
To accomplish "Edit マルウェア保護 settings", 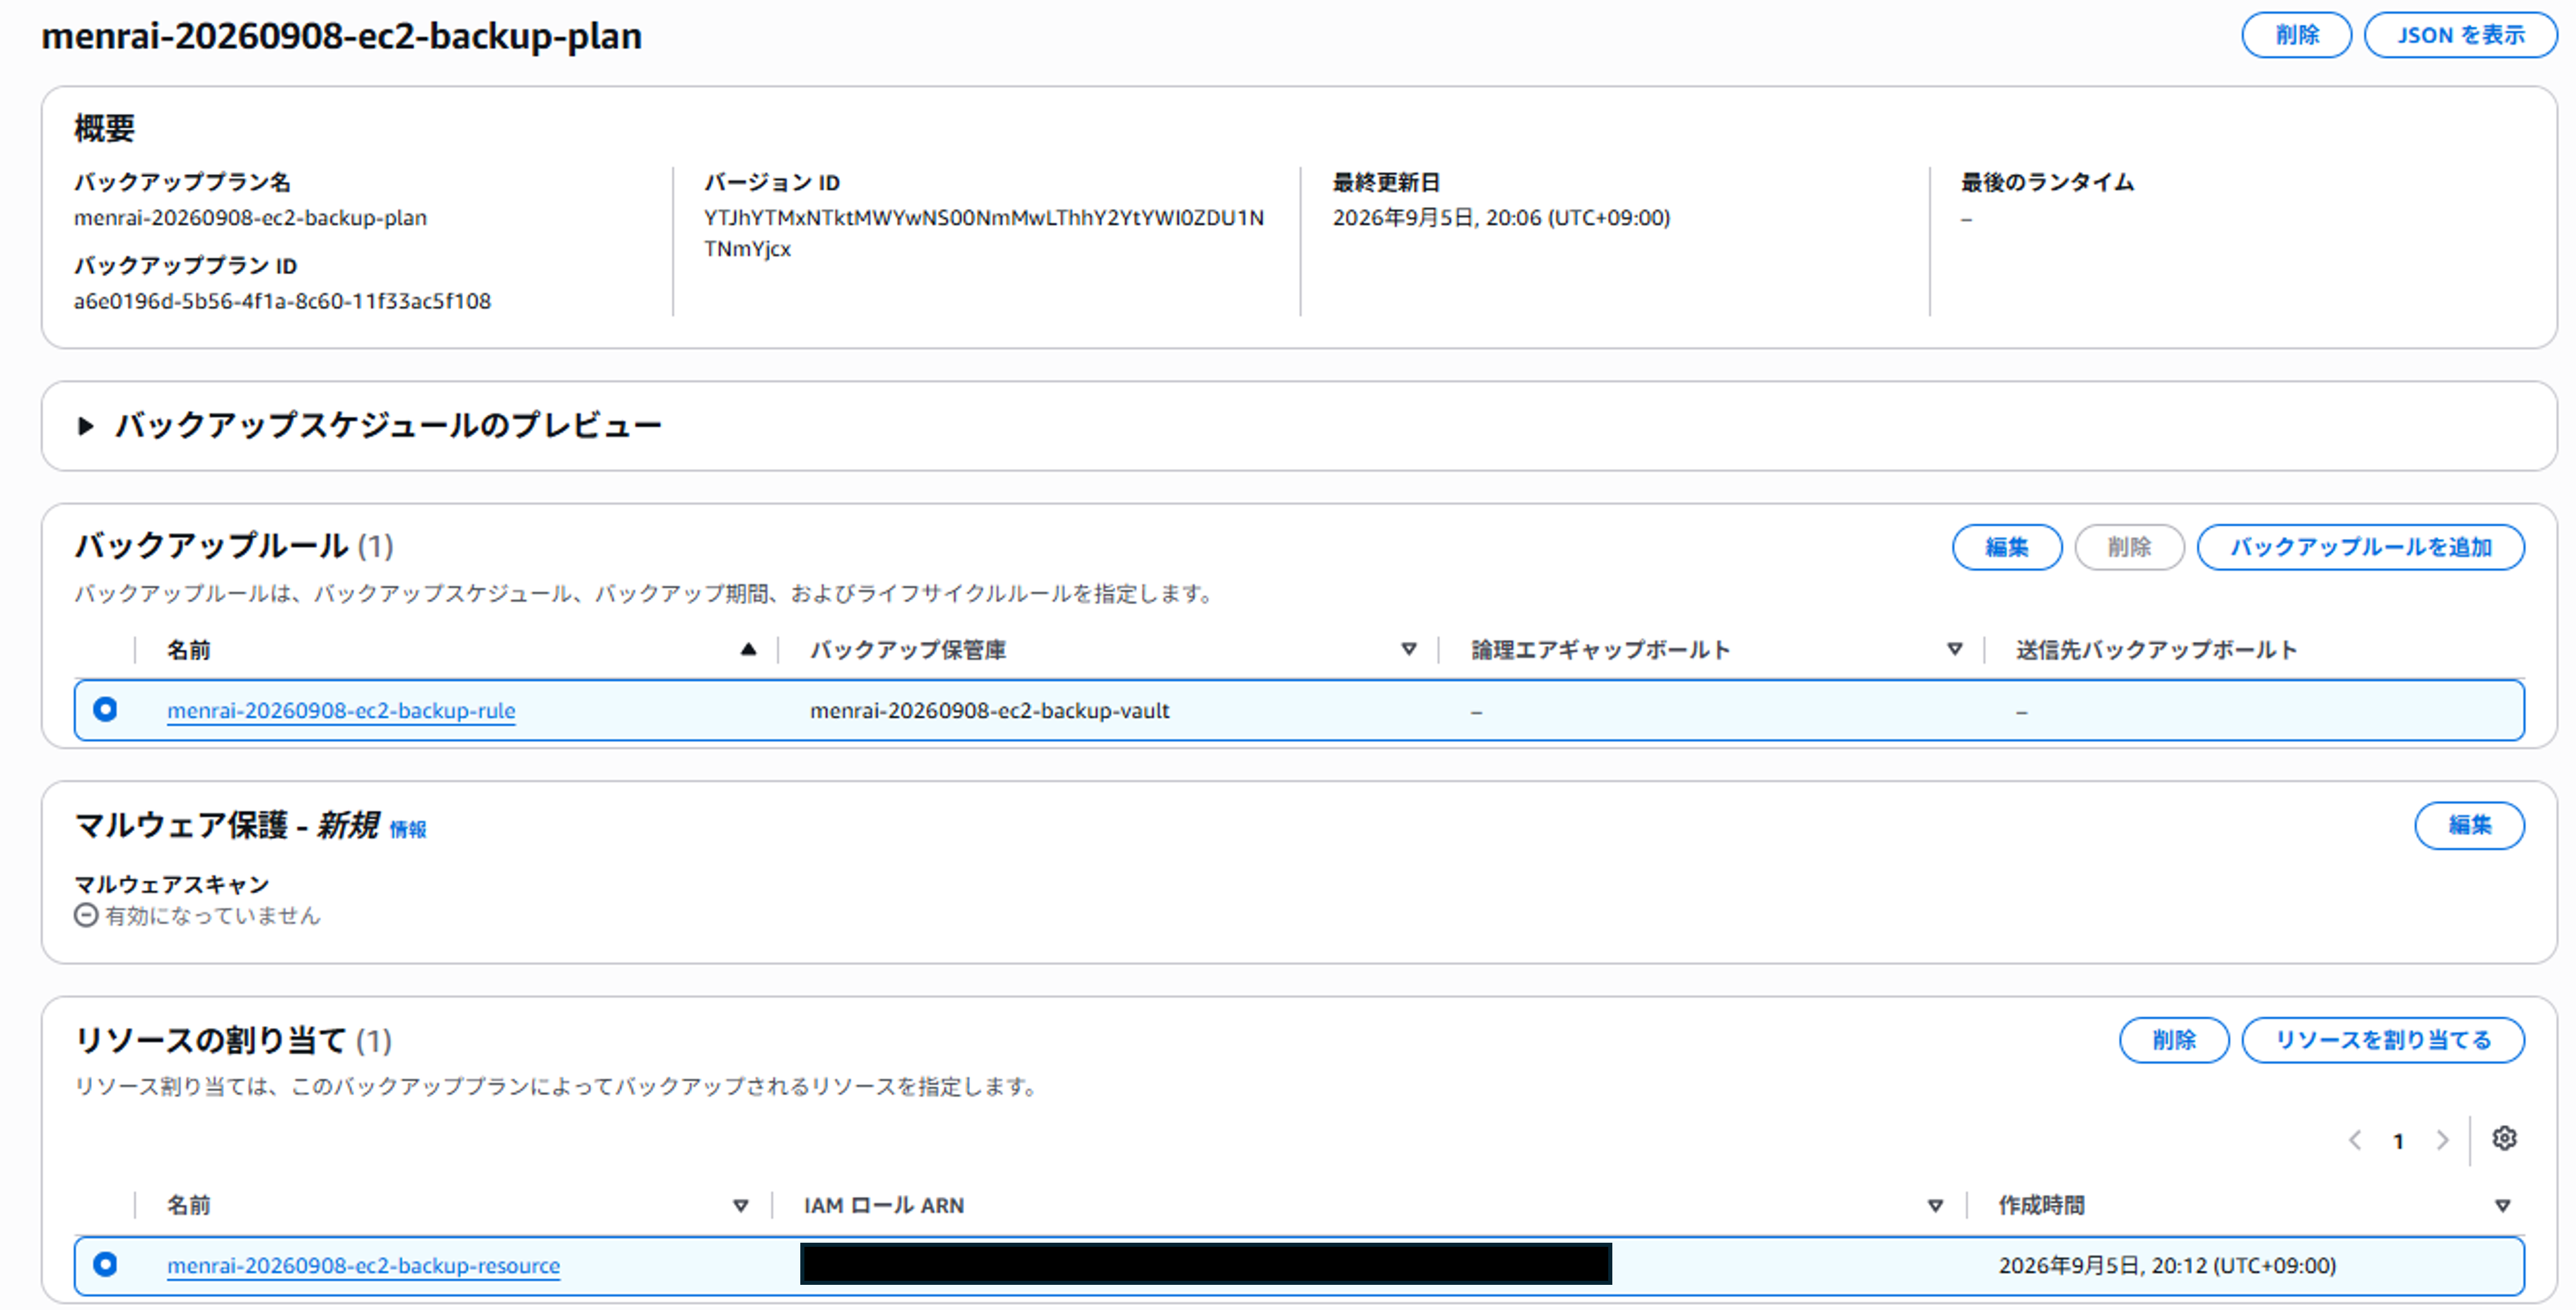I will pyautogui.click(x=2469, y=824).
